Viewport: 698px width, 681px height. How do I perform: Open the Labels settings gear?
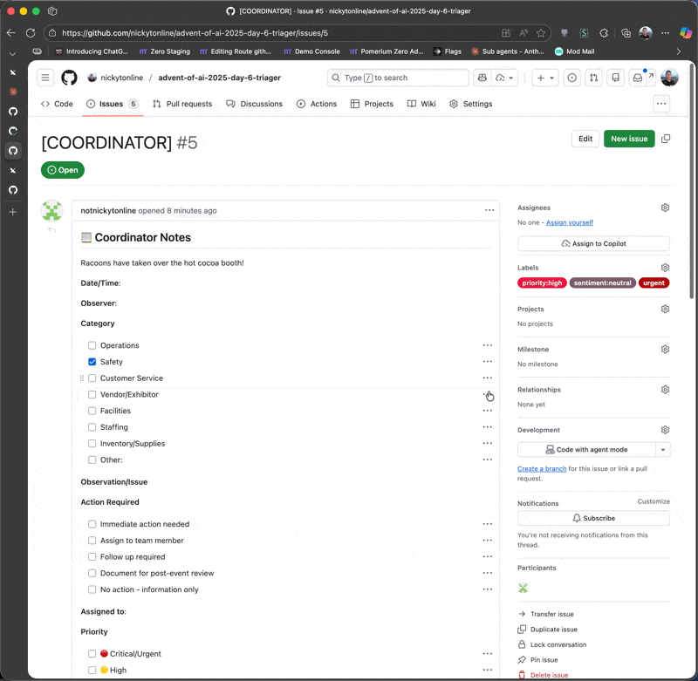pyautogui.click(x=665, y=267)
